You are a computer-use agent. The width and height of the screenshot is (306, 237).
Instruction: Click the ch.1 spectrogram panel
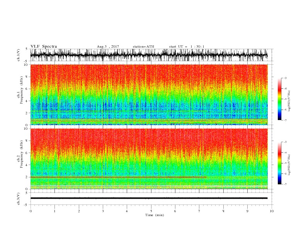pyautogui.click(x=149, y=94)
